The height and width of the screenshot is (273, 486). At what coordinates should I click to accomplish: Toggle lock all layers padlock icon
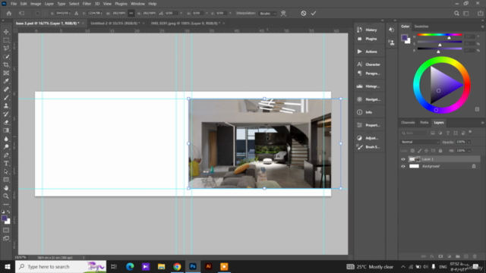coord(440,151)
